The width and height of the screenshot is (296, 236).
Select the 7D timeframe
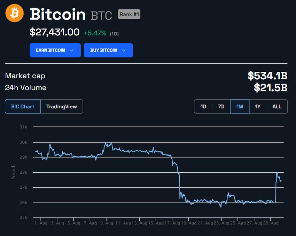221,107
